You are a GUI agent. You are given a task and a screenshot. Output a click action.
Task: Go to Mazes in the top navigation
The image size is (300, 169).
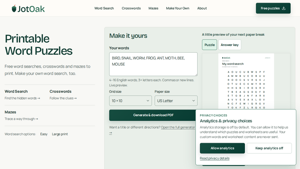(153, 8)
